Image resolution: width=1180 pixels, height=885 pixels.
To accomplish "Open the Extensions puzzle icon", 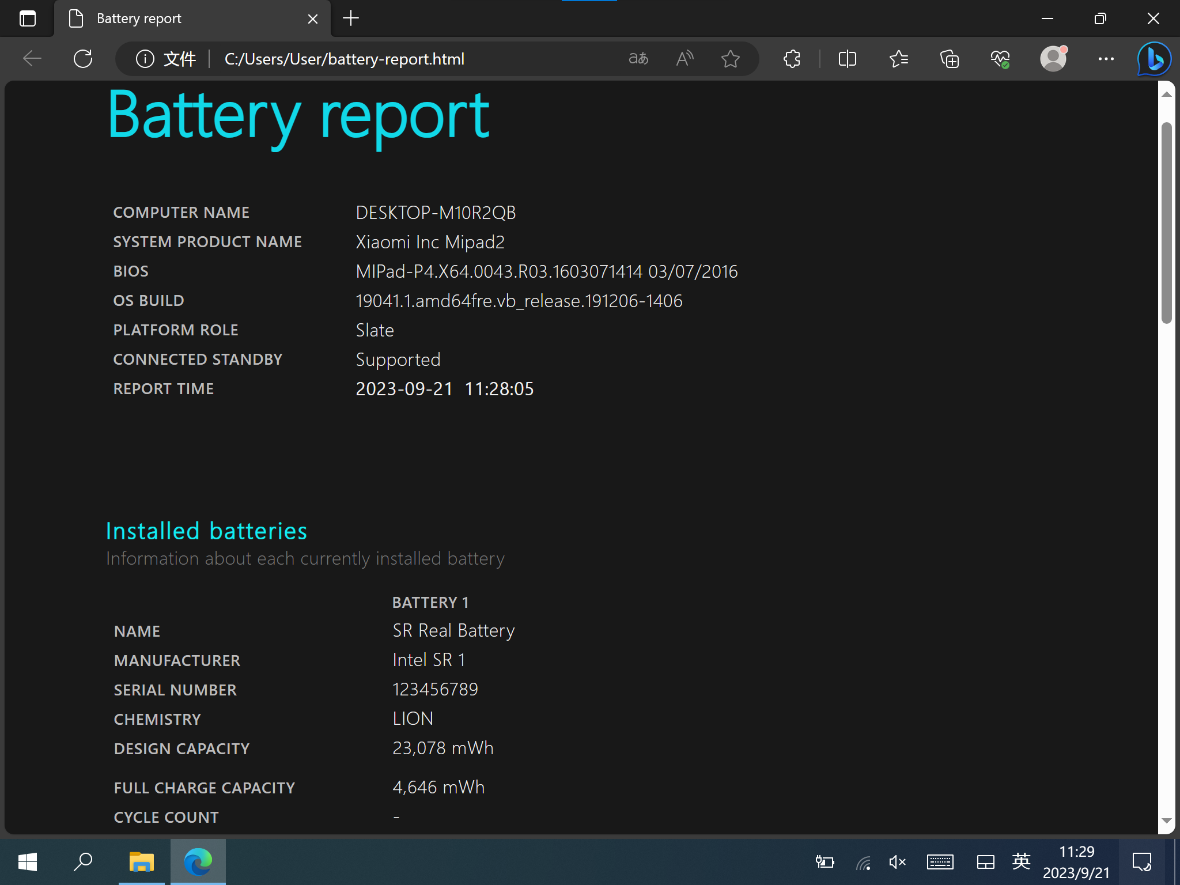I will [792, 58].
